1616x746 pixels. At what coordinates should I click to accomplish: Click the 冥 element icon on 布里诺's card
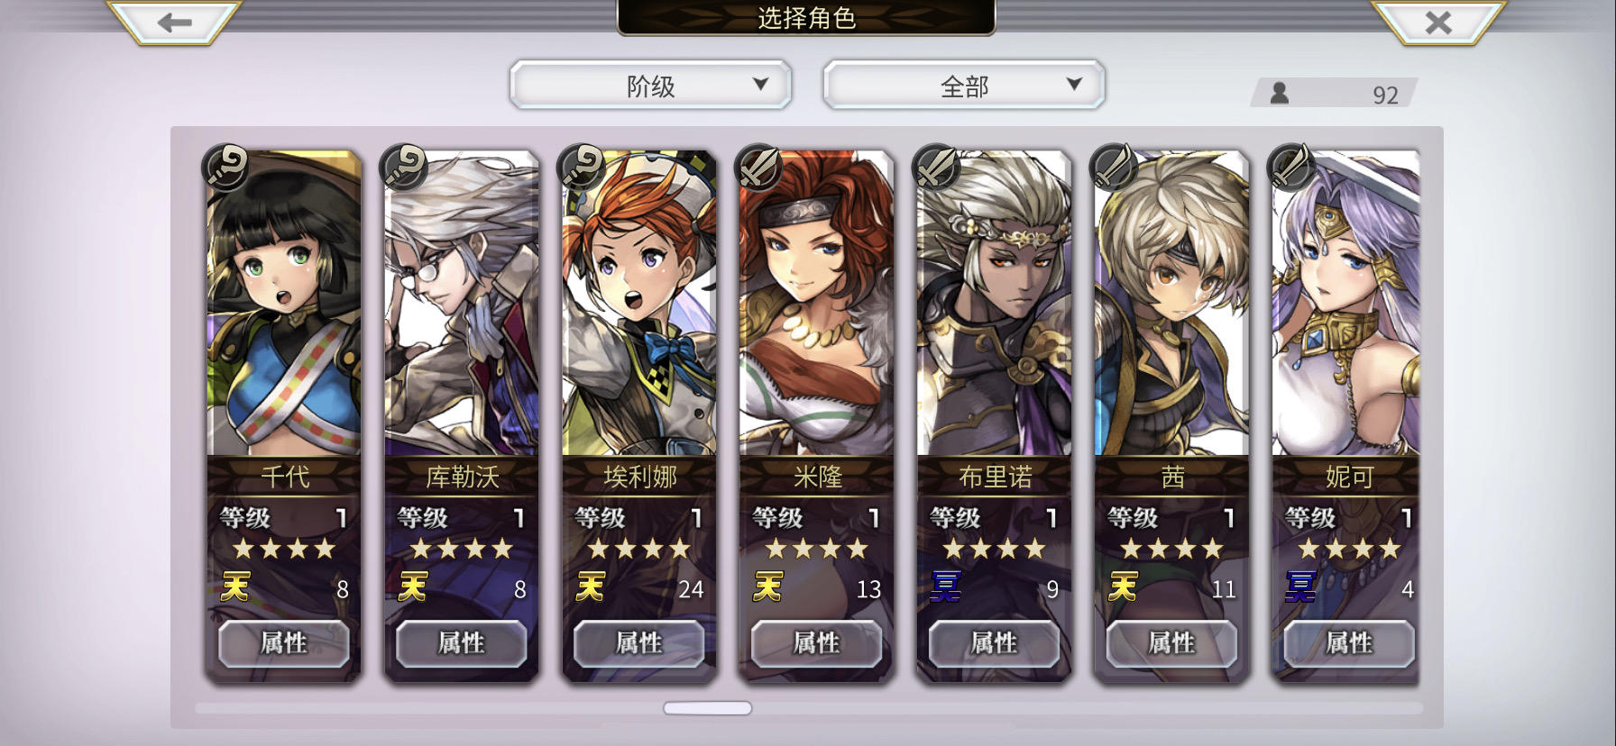946,587
